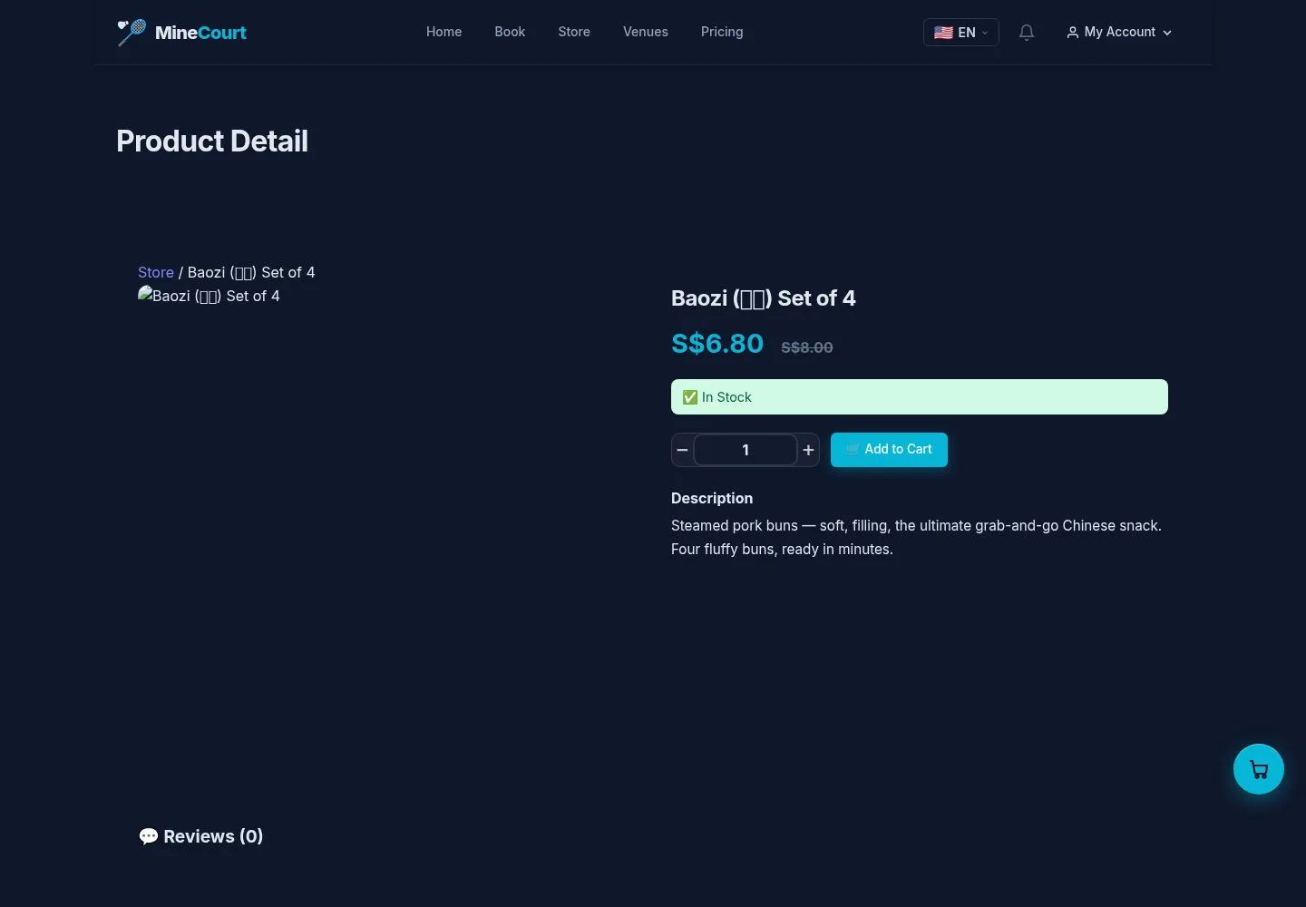Screen dimensions: 1306x907
Task: Open the notifications bell
Action: tap(1027, 33)
